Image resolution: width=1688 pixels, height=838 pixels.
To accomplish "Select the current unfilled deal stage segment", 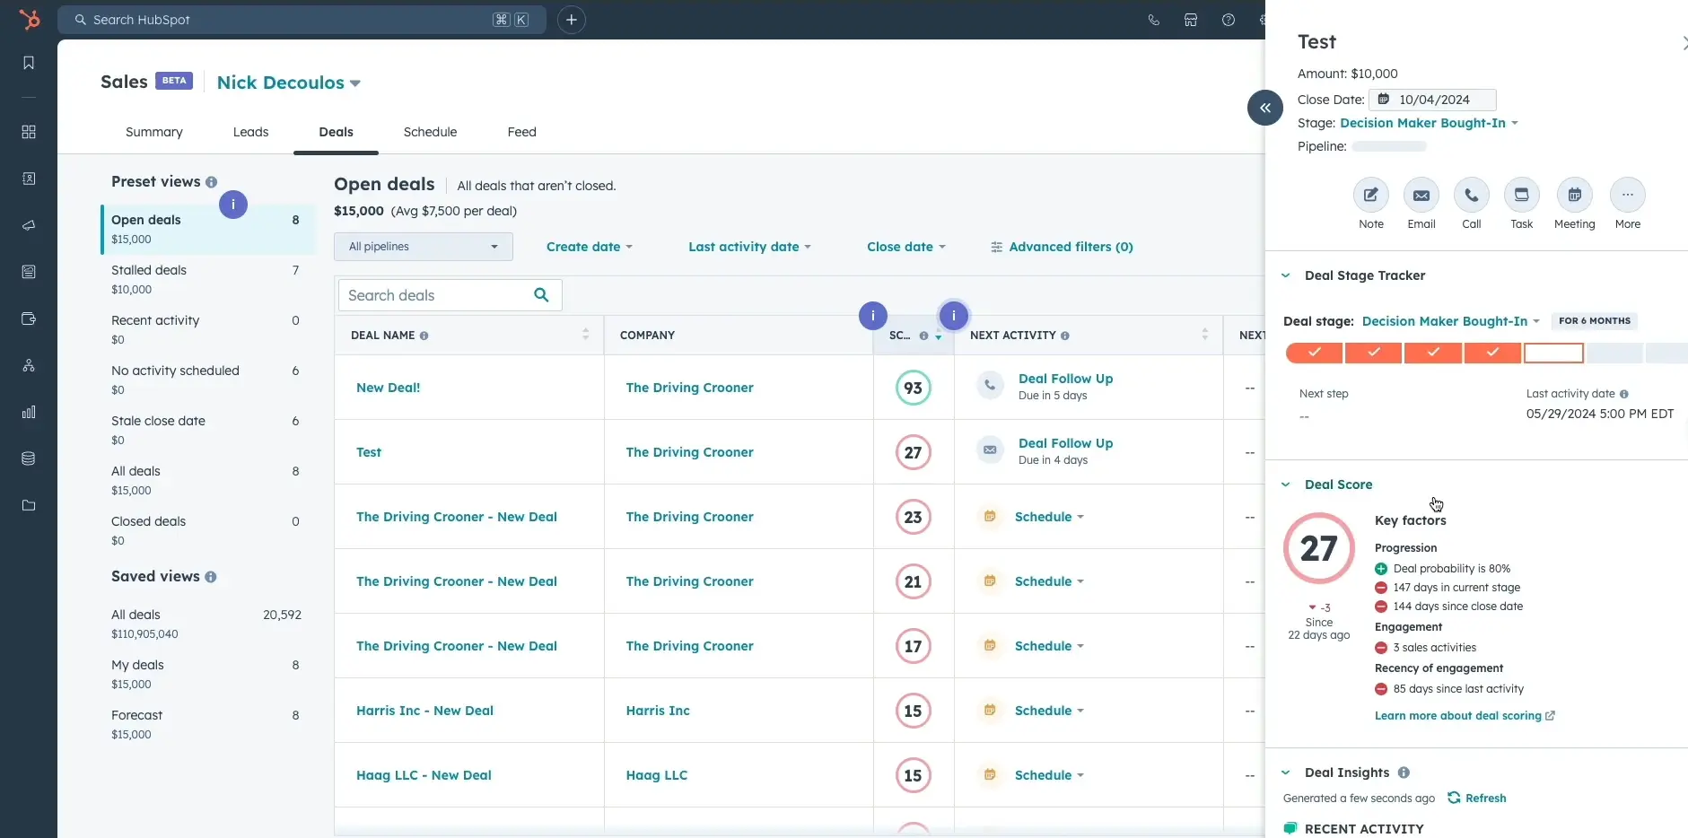I will click(x=1553, y=354).
